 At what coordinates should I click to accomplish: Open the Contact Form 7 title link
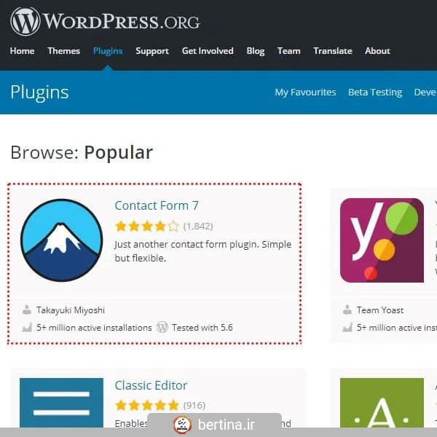pos(157,205)
